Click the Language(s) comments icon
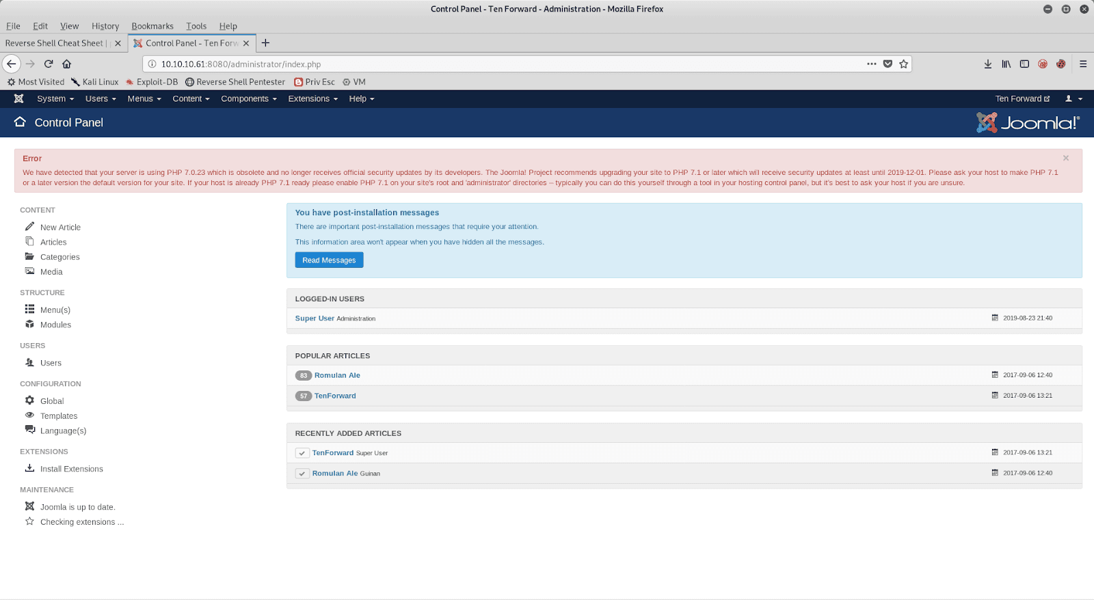 pos(30,430)
